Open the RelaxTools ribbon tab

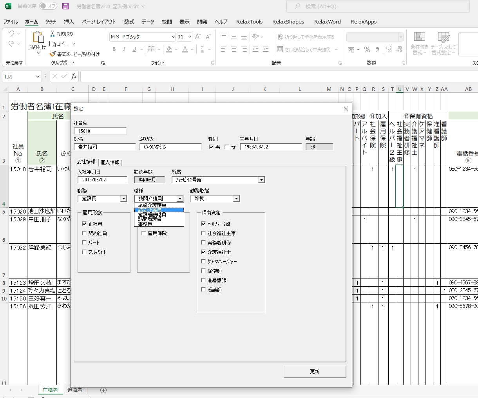[250, 22]
